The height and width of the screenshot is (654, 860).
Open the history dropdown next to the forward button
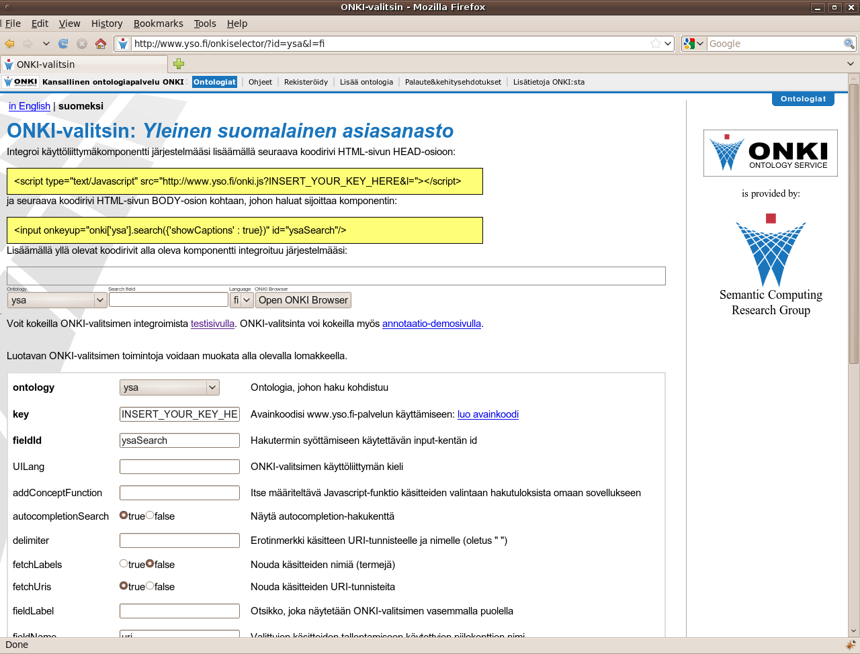click(46, 44)
